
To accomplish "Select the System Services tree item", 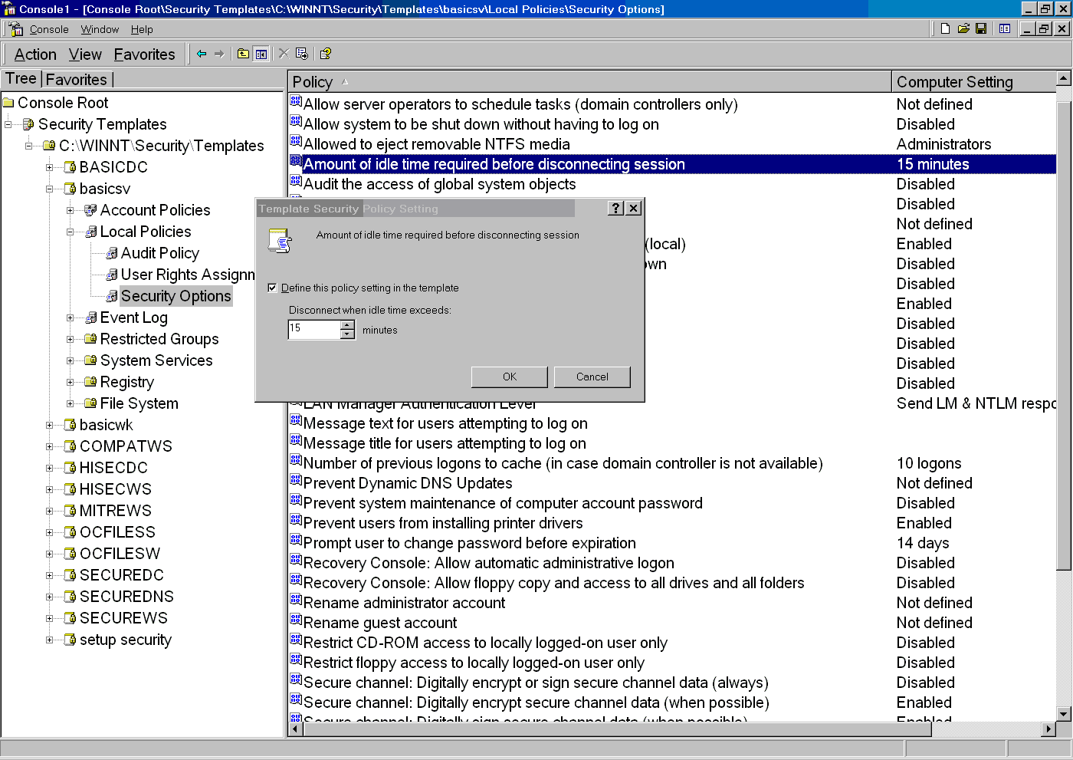I will click(x=156, y=360).
